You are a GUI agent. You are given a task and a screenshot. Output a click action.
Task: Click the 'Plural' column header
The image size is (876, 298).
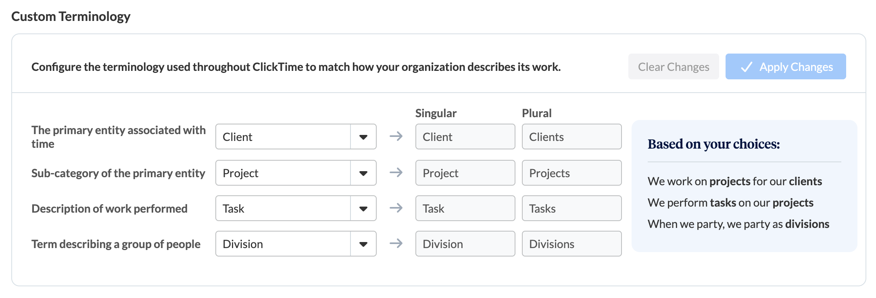pyautogui.click(x=537, y=113)
